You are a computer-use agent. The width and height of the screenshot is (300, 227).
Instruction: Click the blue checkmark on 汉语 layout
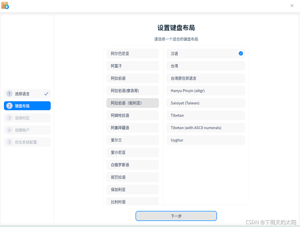pos(241,53)
